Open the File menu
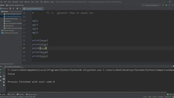The width and height of the screenshot is (174, 98). click(x=1, y=2)
